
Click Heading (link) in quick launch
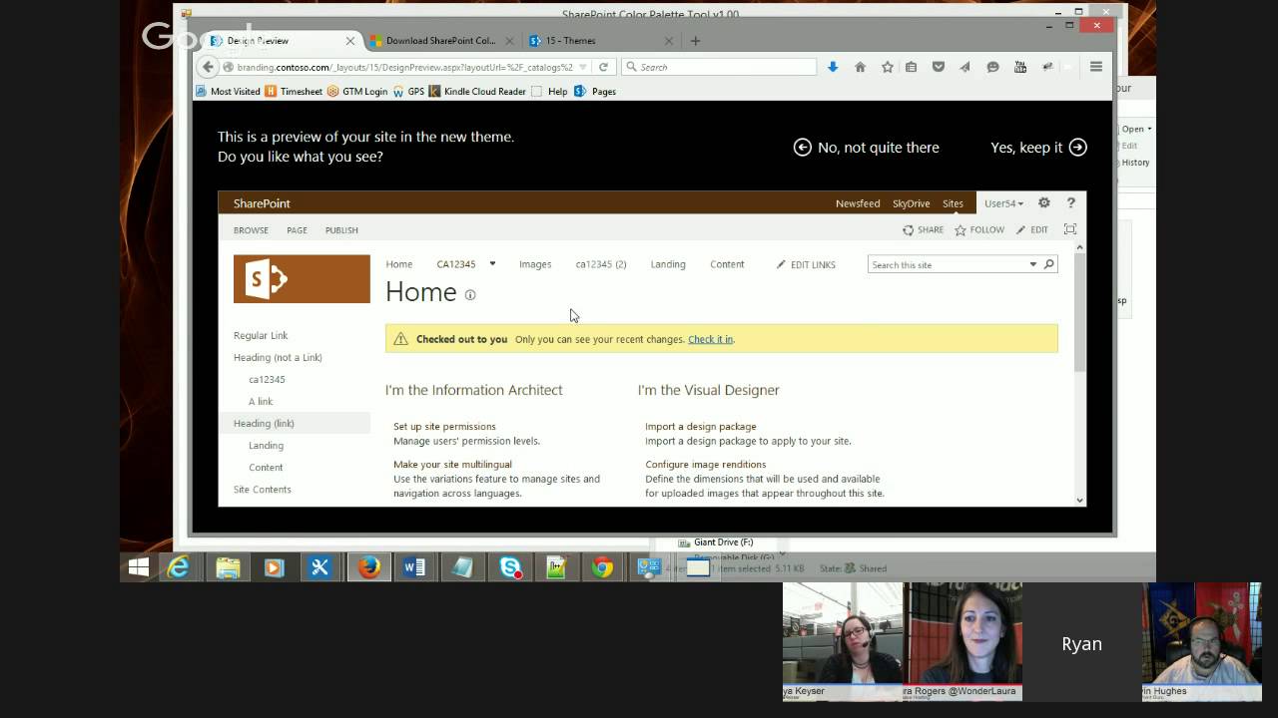pyautogui.click(x=264, y=424)
